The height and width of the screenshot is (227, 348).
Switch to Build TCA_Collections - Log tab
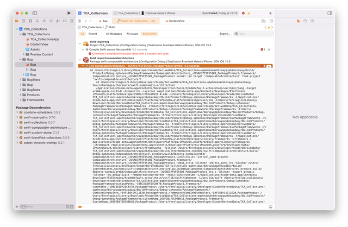pyautogui.click(x=136, y=21)
